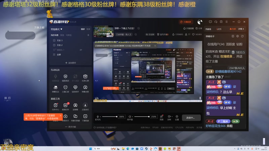The image size is (269, 151).
Task: Open the 常规模式 mode dropdown
Action: [x=56, y=29]
